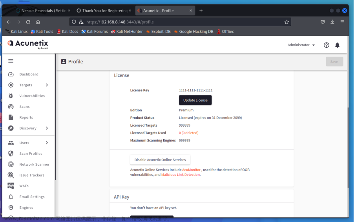Image resolution: width=354 pixels, height=222 pixels.
Task: Click the greyed Save button
Action: [335, 62]
